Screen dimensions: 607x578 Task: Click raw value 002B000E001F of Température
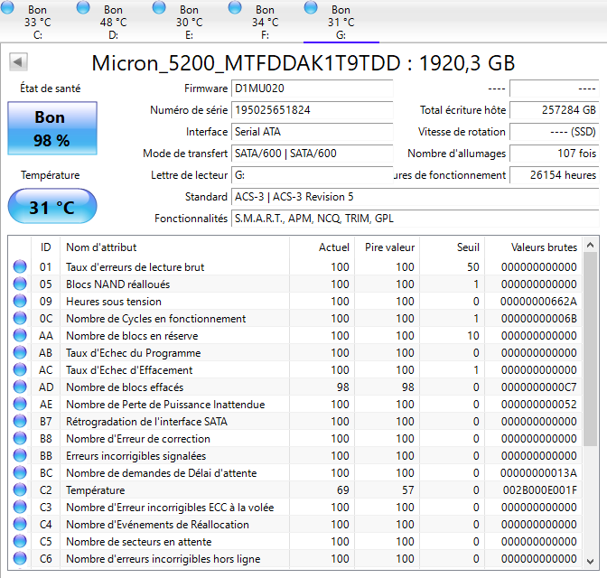[539, 490]
